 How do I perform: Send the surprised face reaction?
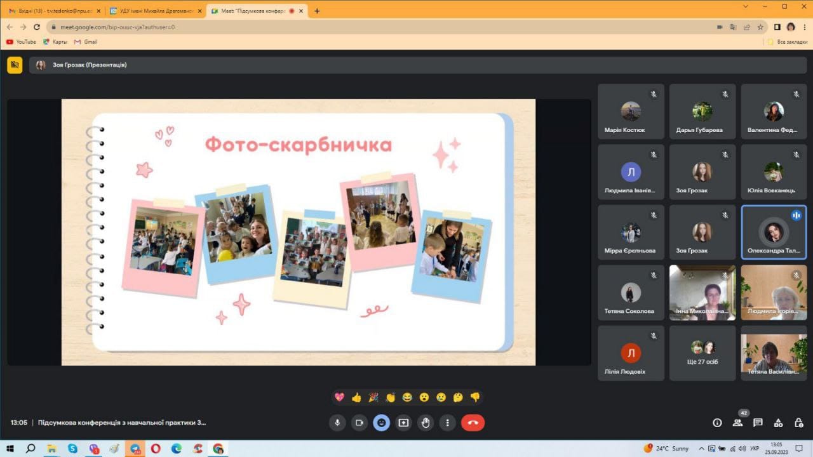pyautogui.click(x=424, y=397)
